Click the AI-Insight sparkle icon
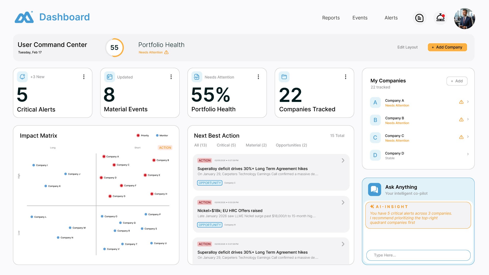The height and width of the screenshot is (275, 489). 372,207
